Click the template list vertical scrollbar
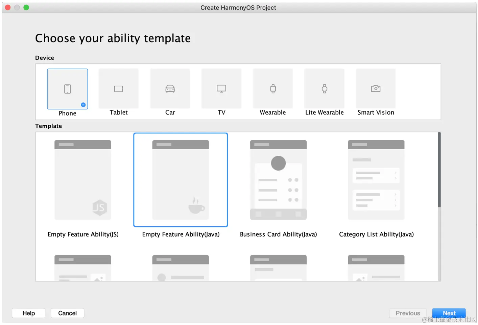 pos(439,170)
